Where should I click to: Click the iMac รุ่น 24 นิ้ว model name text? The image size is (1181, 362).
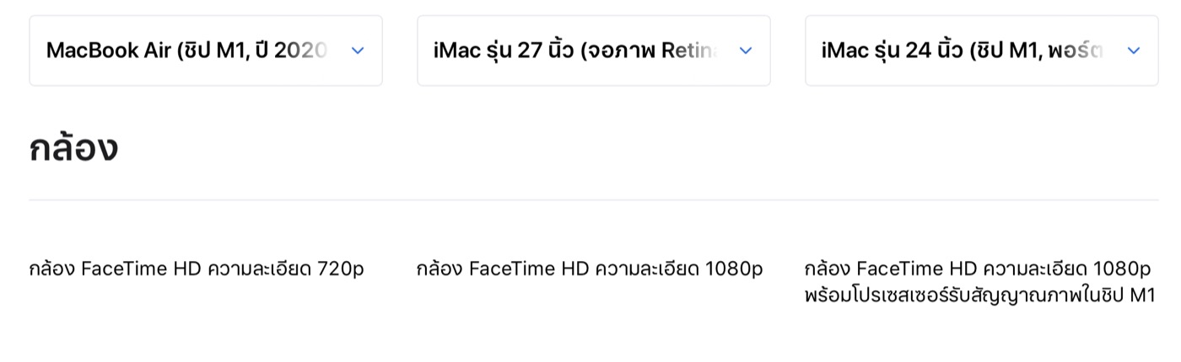point(963,51)
